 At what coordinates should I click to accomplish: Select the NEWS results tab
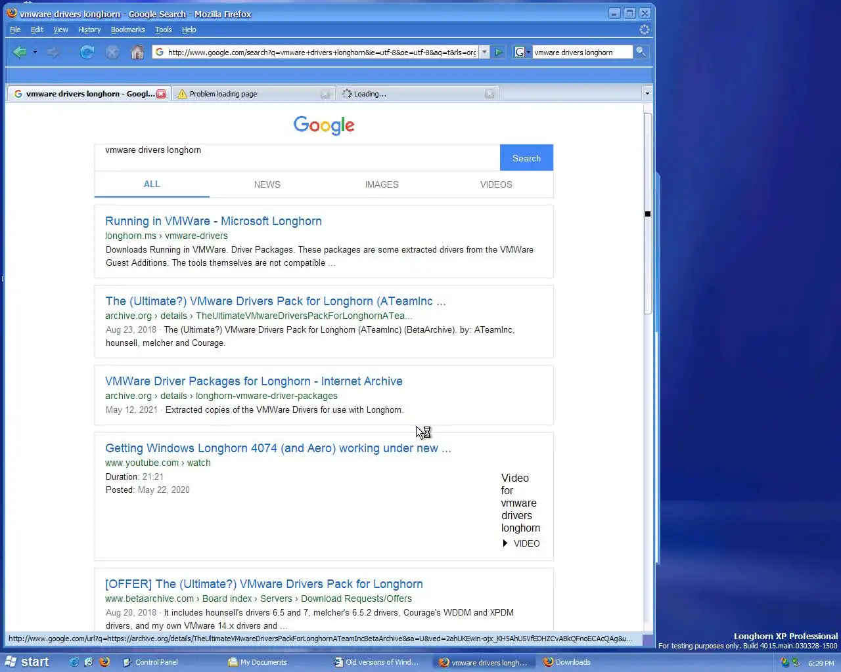click(x=267, y=184)
